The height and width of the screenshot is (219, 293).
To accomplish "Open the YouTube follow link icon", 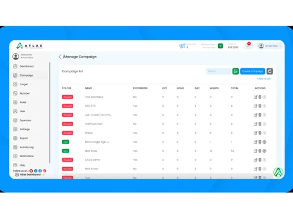I will point(31,171).
